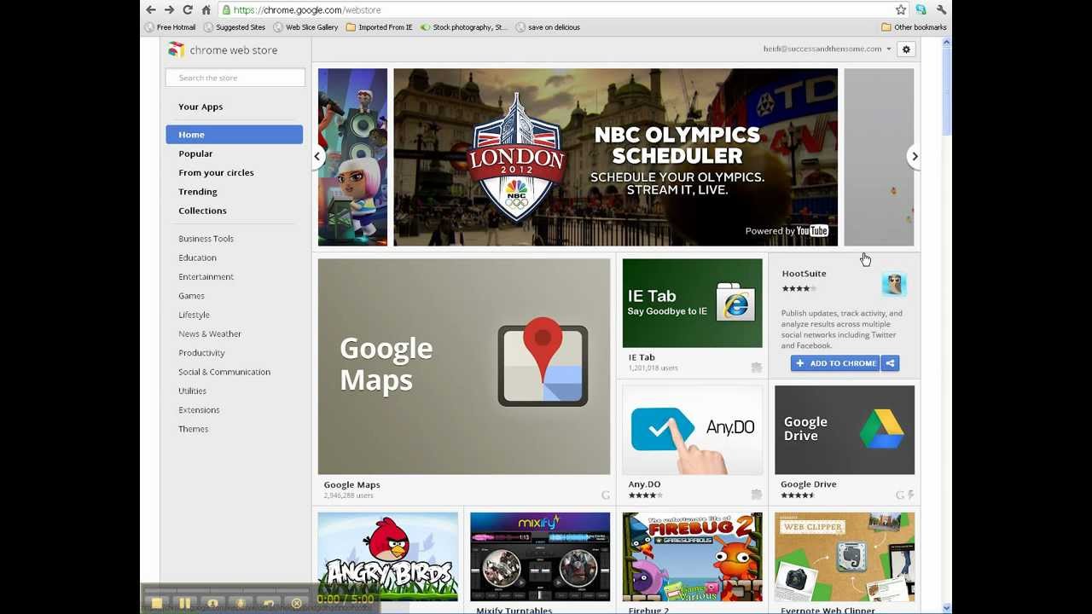Click the address bar URL
The width and height of the screenshot is (1092, 614).
[x=307, y=10]
